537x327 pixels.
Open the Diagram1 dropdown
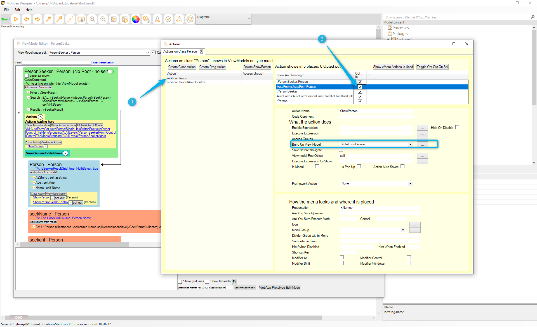[249, 19]
